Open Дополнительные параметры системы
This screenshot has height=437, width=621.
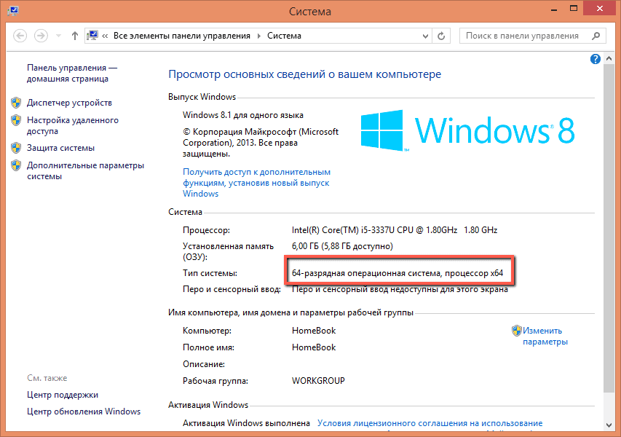coord(85,170)
